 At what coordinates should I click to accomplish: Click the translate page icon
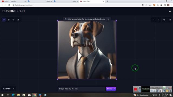point(143,5)
